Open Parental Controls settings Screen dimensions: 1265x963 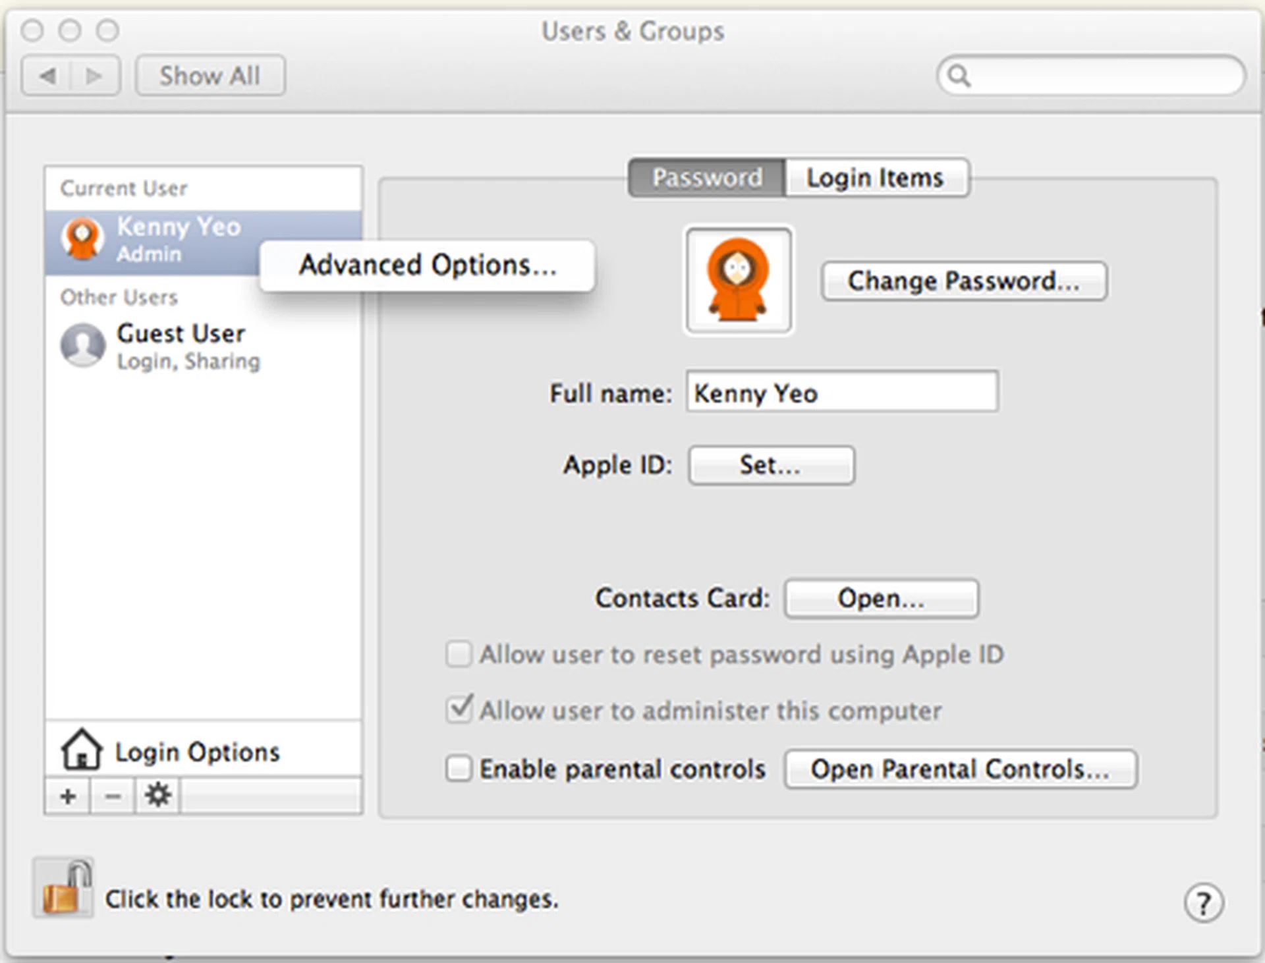tap(959, 769)
